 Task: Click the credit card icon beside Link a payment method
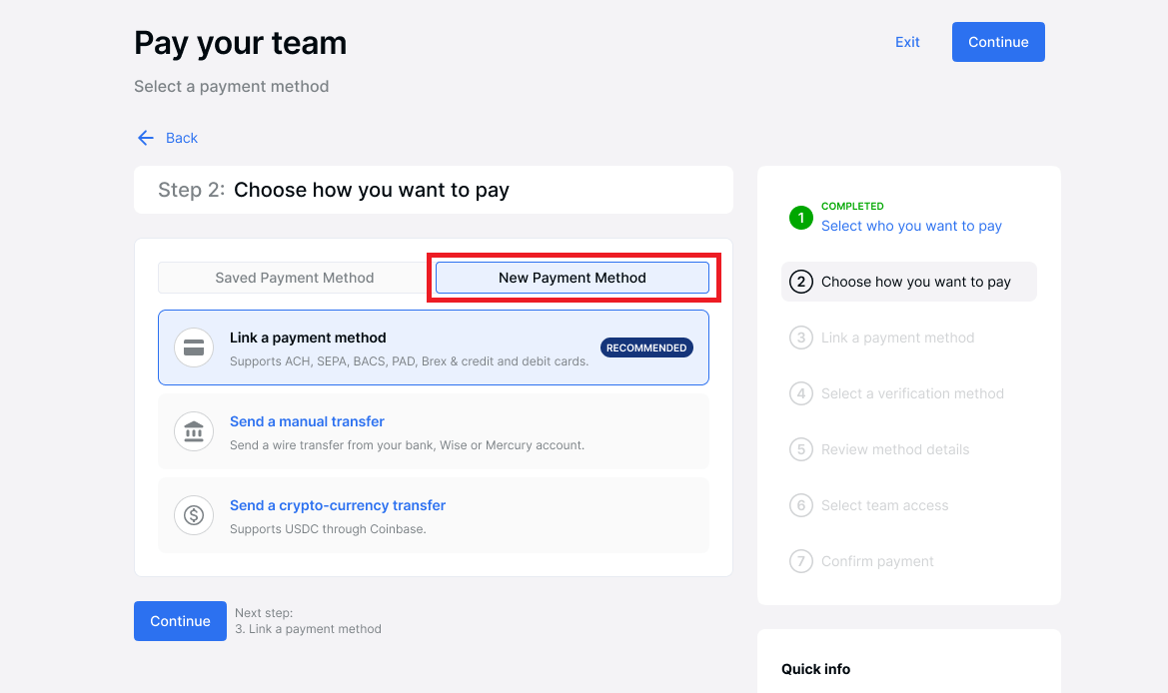194,347
